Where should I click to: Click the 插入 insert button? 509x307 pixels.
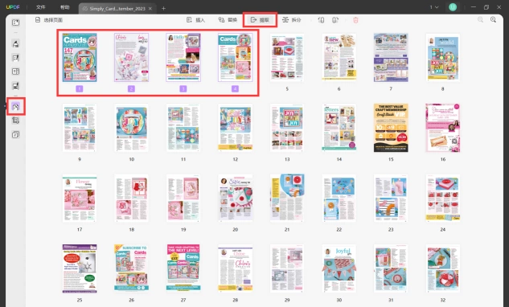click(195, 20)
